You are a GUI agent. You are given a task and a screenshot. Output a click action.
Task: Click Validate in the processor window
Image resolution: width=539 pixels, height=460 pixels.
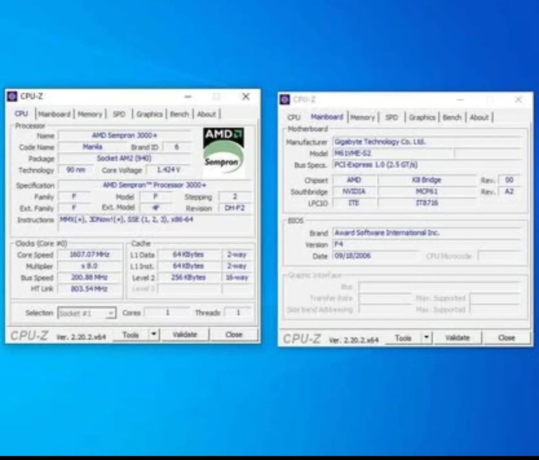pyautogui.click(x=185, y=334)
